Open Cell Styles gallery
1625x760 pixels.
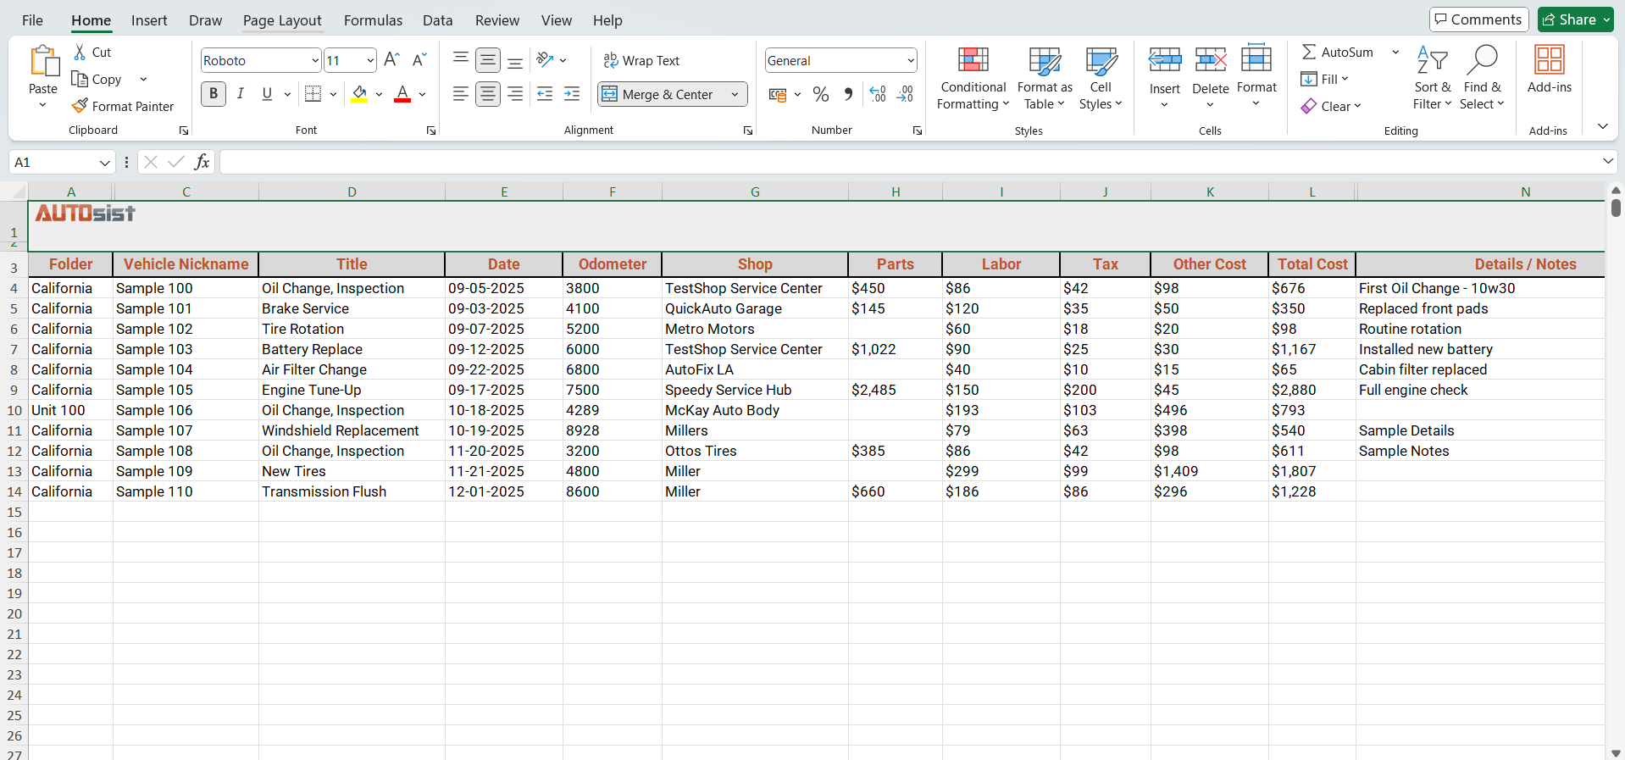pyautogui.click(x=1101, y=79)
